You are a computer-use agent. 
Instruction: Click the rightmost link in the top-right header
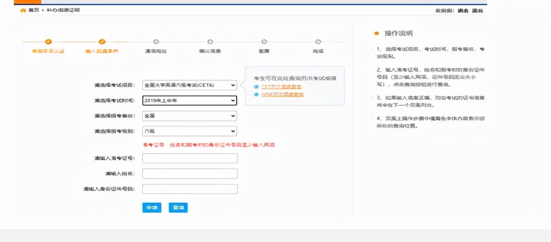[x=477, y=10]
